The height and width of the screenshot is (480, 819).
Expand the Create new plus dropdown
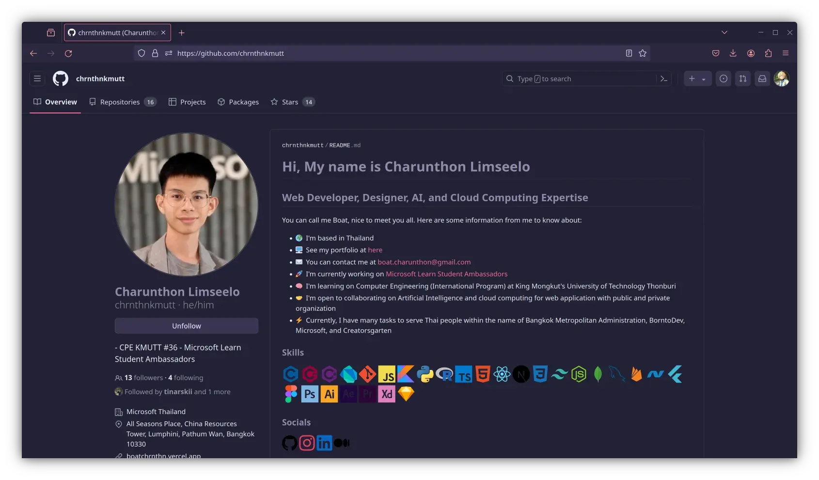tap(697, 79)
